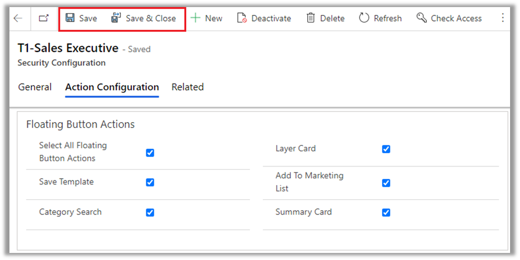Click the Check Access key icon
This screenshot has width=520, height=260.
click(421, 18)
